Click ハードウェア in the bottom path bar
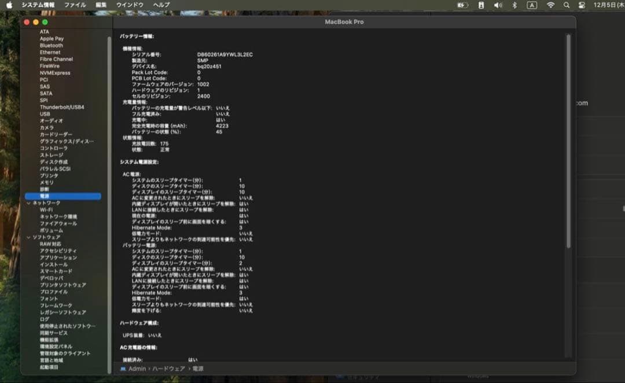Screen dimensions: 625x383 168,369
